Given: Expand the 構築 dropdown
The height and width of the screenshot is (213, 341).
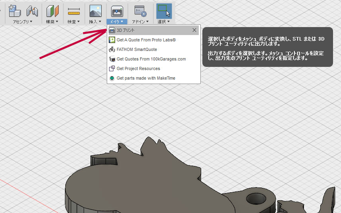Looking at the screenshot, I should [52, 21].
